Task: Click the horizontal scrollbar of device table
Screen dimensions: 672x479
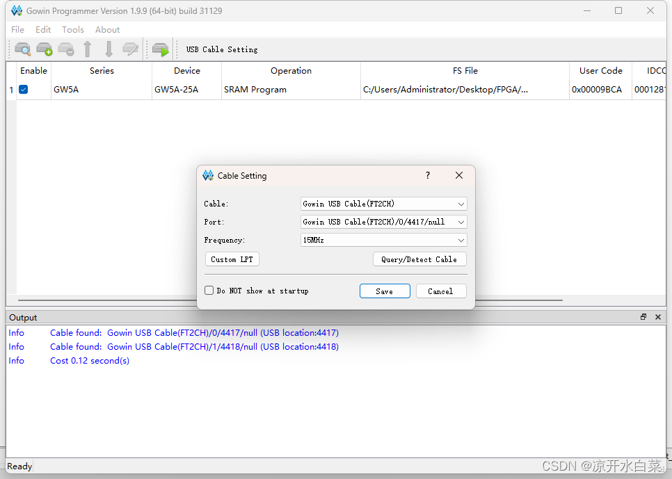Action: point(290,300)
